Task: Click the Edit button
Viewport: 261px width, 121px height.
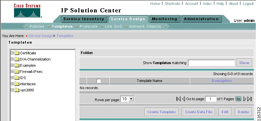Action: pos(225,112)
